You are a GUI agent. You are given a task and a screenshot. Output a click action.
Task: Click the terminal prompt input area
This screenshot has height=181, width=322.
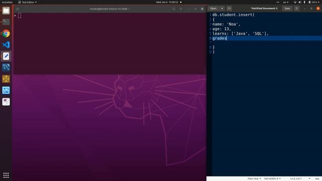pyautogui.click(x=20, y=16)
